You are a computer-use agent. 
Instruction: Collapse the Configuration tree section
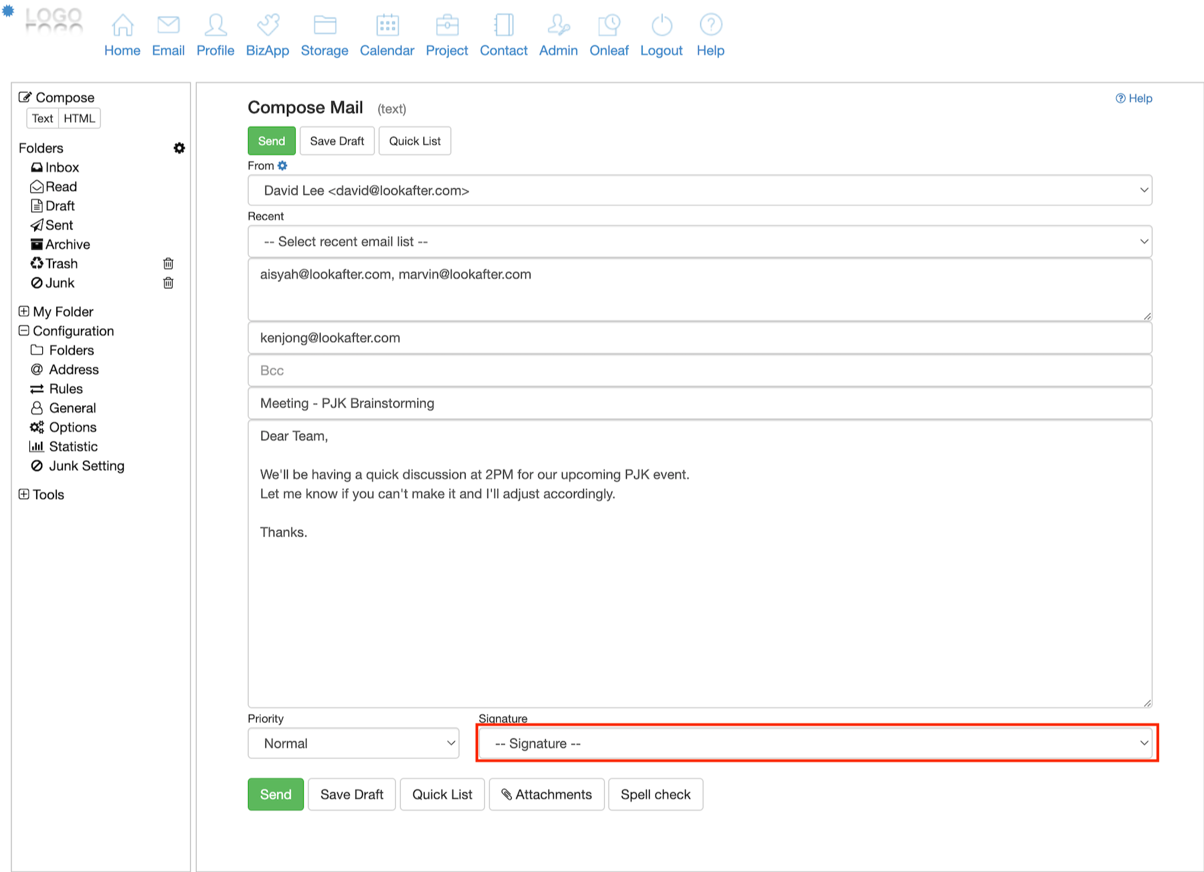pos(24,331)
